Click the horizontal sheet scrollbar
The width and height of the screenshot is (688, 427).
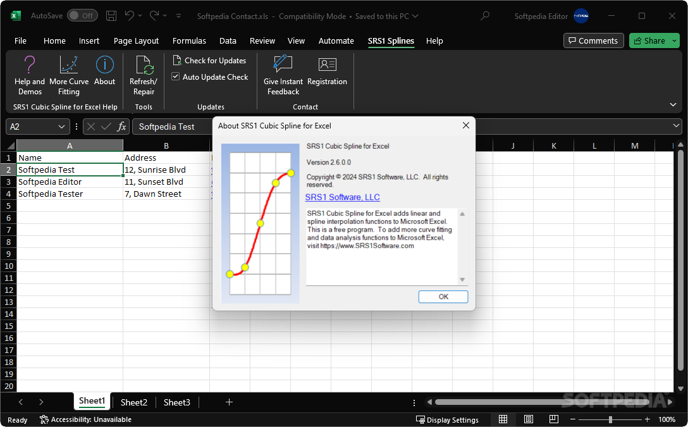click(543, 402)
